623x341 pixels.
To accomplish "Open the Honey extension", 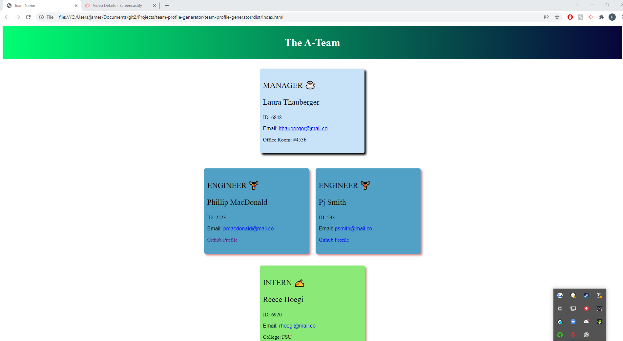I will click(x=580, y=17).
